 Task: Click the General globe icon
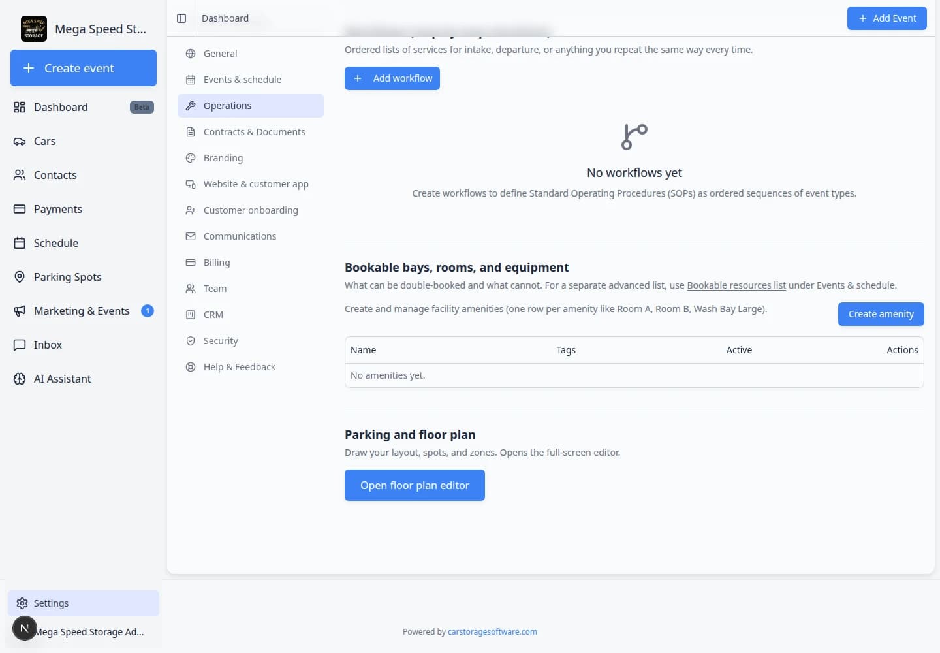click(191, 54)
